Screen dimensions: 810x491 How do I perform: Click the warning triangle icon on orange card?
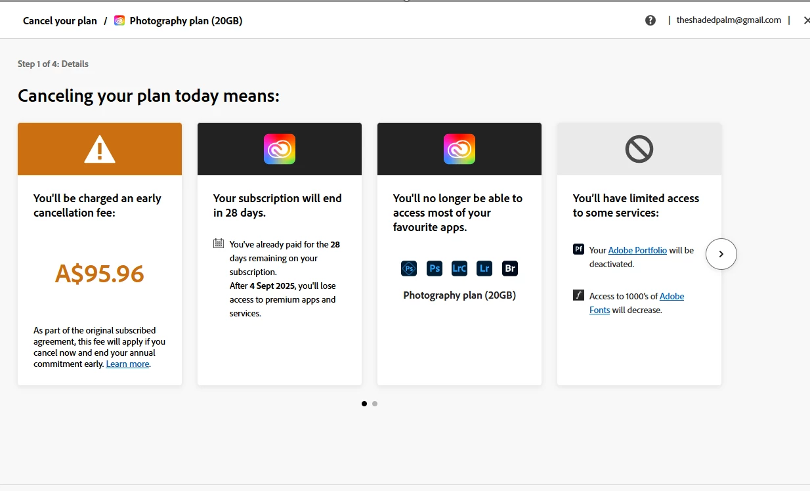(x=100, y=149)
